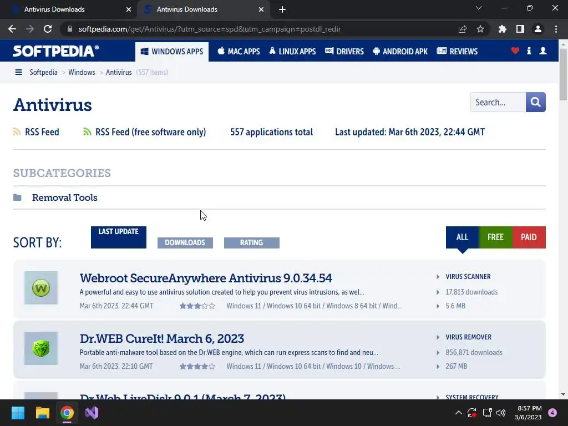Close the active Antivirus Downloads tab
The image size is (568, 426).
pos(261,9)
